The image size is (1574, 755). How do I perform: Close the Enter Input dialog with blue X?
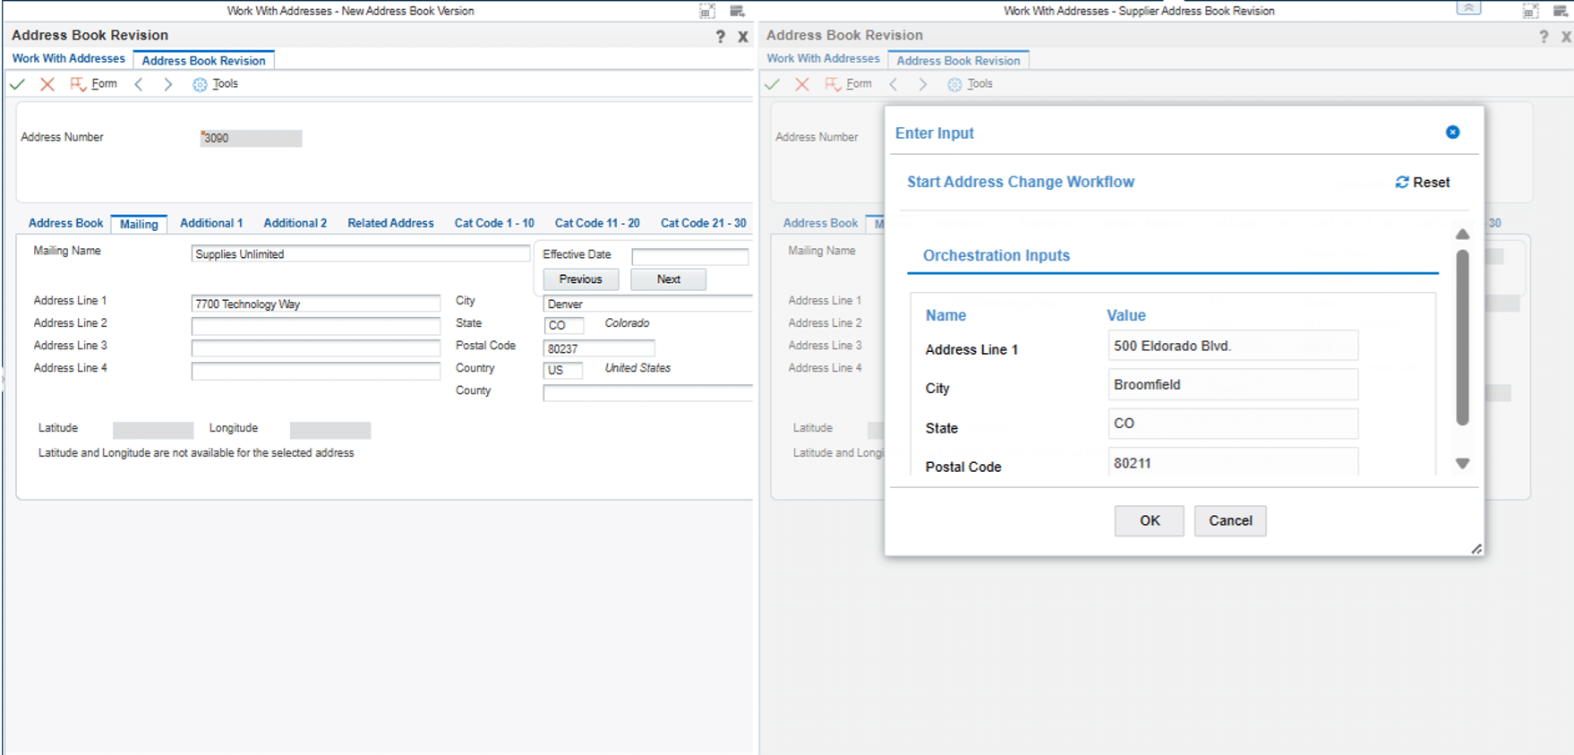(x=1452, y=133)
